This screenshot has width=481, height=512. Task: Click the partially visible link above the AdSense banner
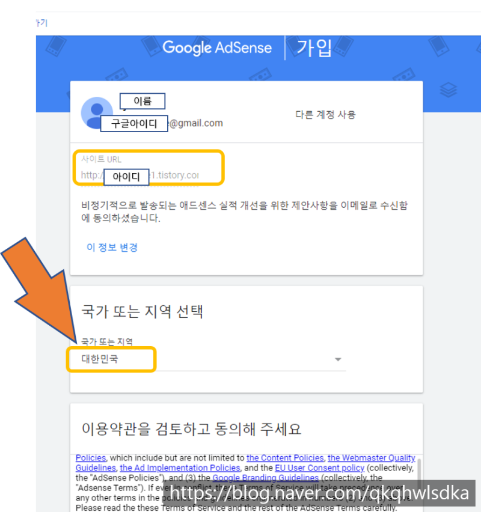point(41,23)
